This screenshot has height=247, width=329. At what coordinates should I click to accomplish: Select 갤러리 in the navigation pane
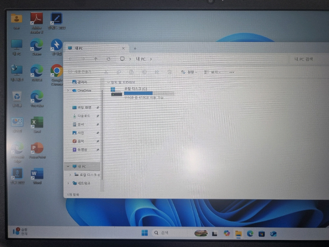[x=80, y=82]
